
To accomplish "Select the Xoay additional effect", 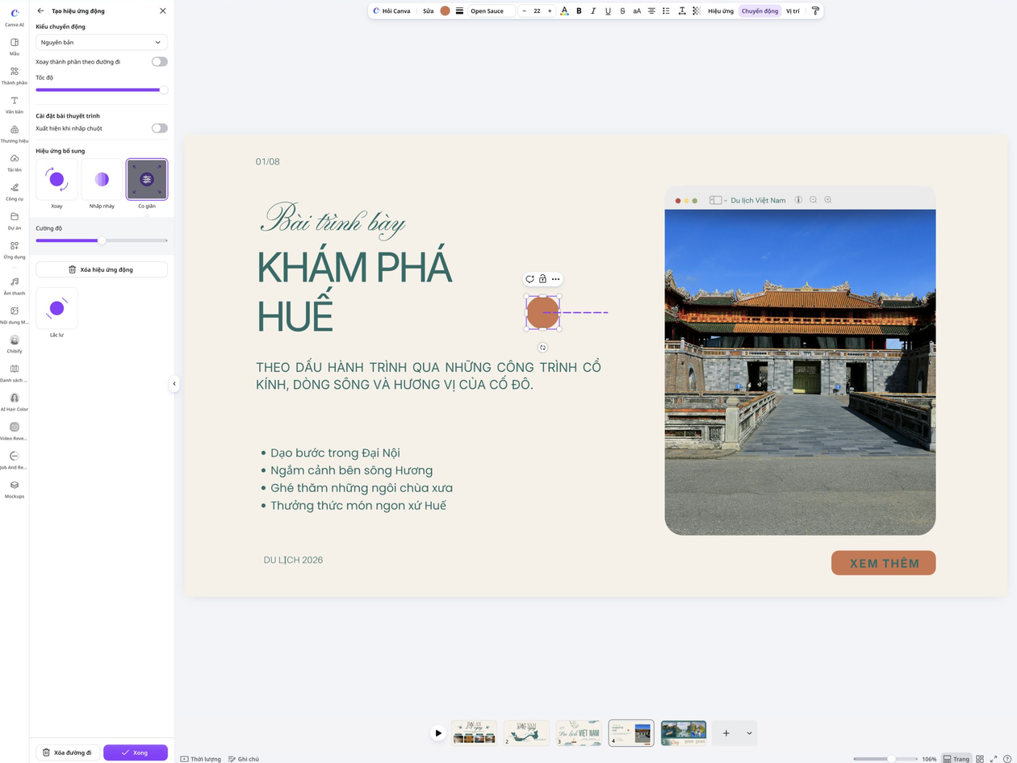I will (56, 180).
